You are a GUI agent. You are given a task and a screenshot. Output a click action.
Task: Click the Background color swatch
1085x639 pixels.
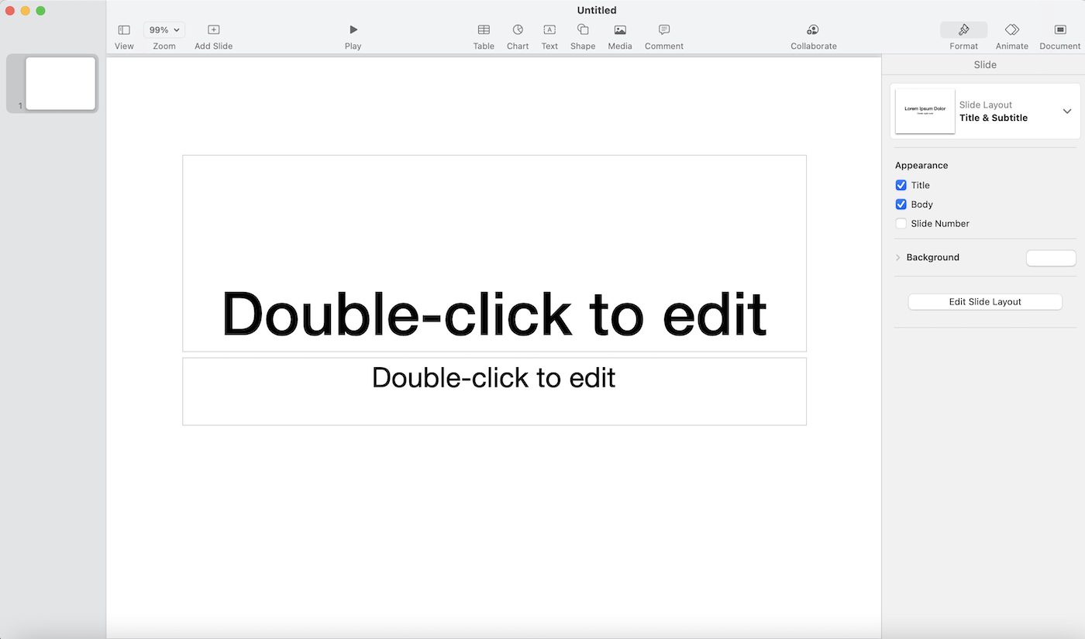pyautogui.click(x=1051, y=258)
